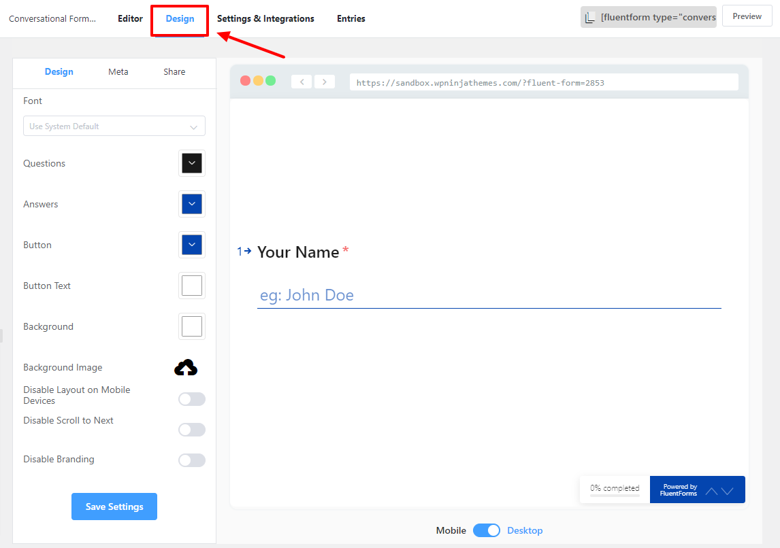
Task: Select the Button Text color swatch
Action: 191,286
